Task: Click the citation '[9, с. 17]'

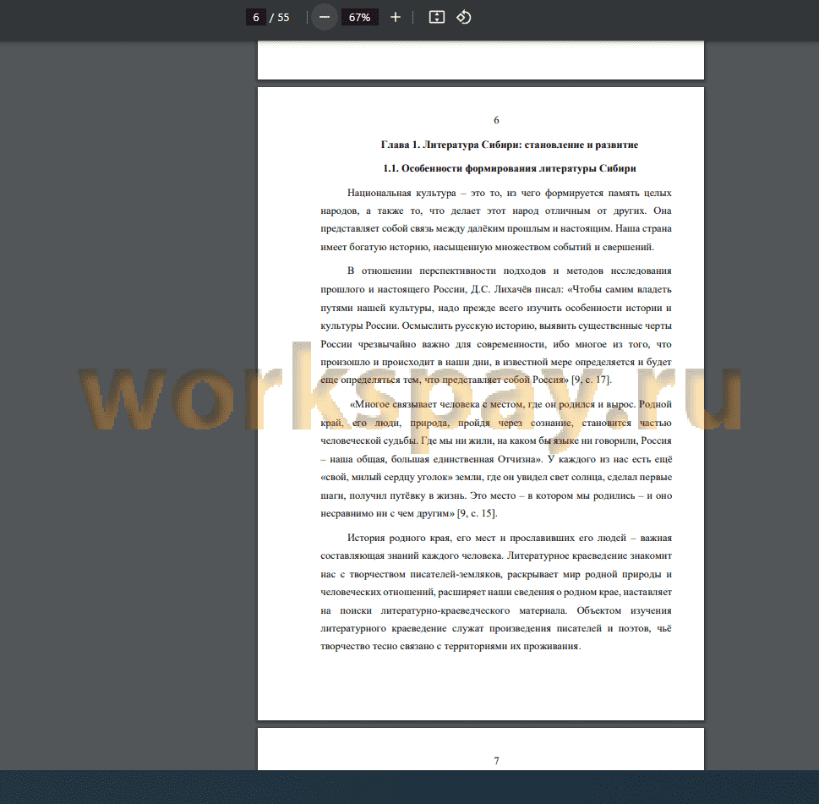Action: click(592, 380)
